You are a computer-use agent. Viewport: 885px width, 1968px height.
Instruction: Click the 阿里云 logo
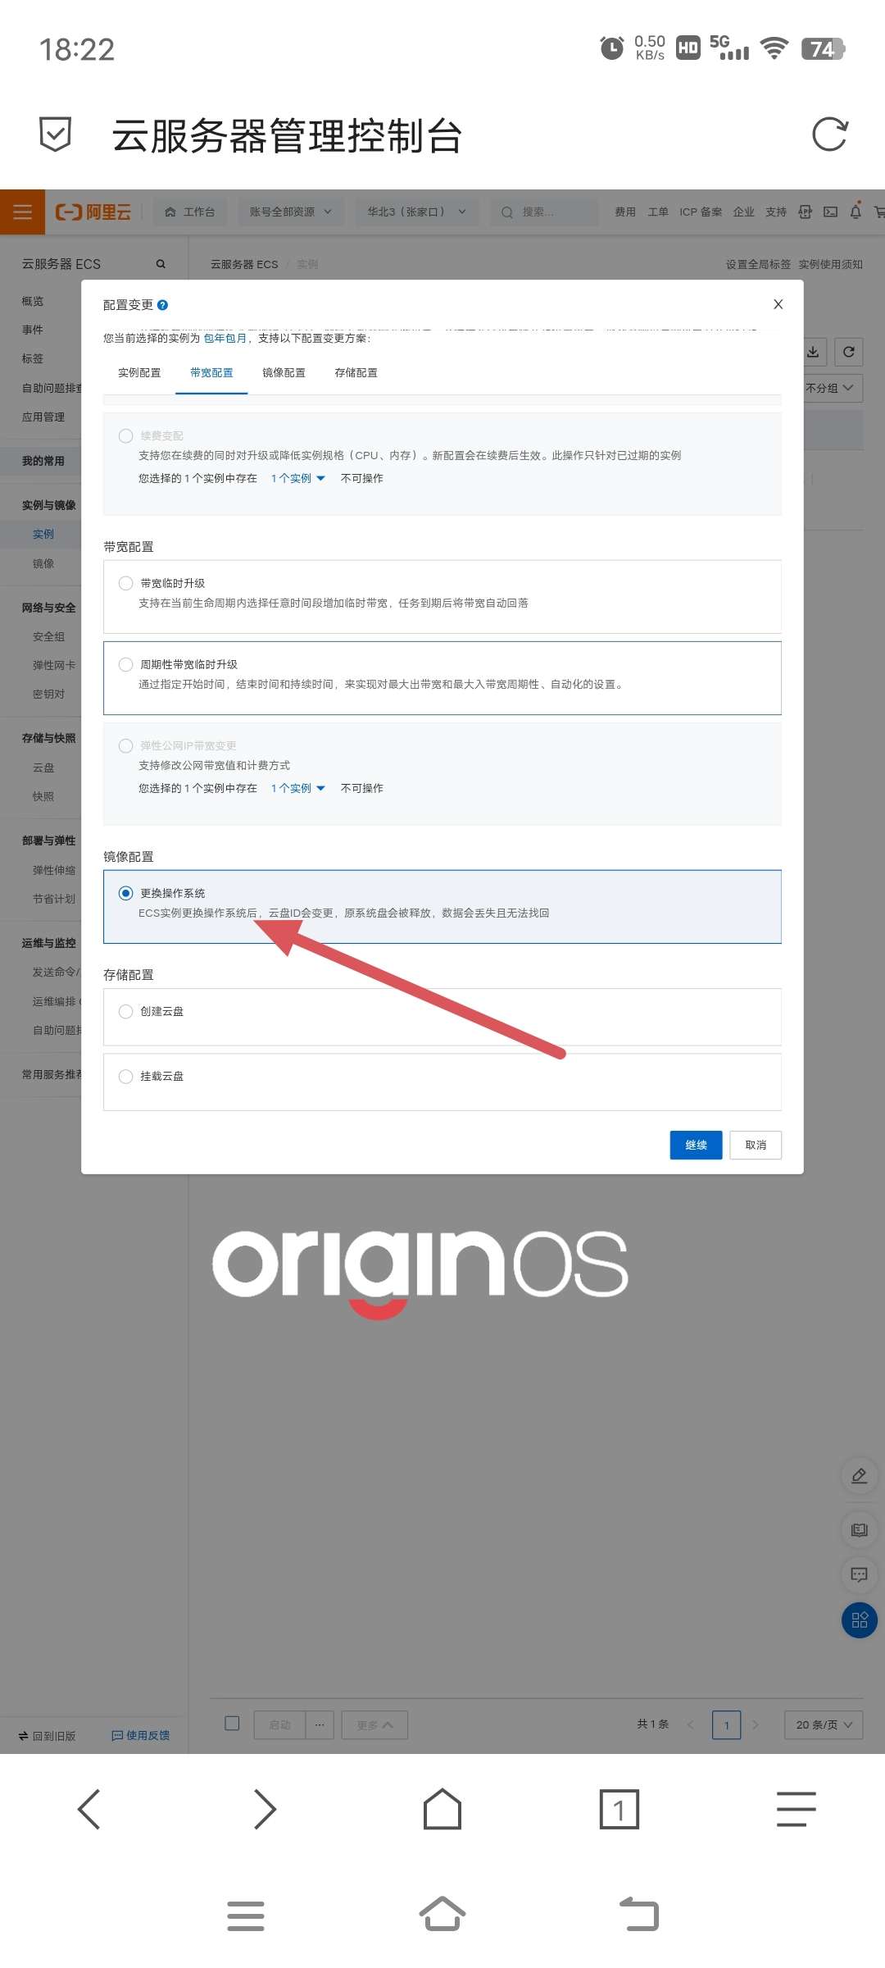(x=93, y=212)
